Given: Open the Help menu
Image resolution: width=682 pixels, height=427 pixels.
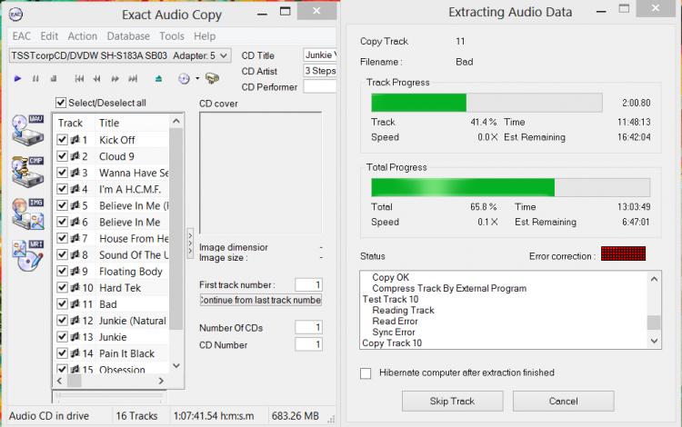Looking at the screenshot, I should [x=205, y=36].
